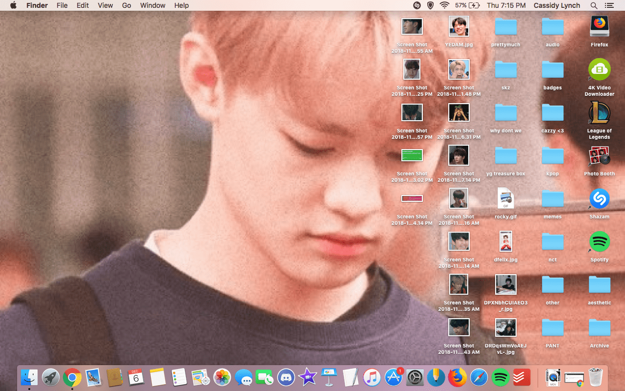Open the Wi-Fi status menu
The height and width of the screenshot is (391, 625).
point(444,5)
